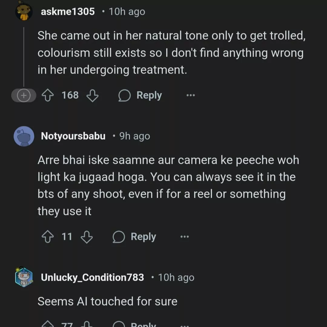
Task: Open askme1305 username link
Action: pos(68,12)
